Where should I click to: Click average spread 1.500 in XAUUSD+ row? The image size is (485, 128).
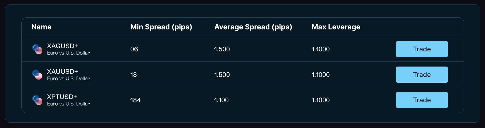click(x=222, y=75)
